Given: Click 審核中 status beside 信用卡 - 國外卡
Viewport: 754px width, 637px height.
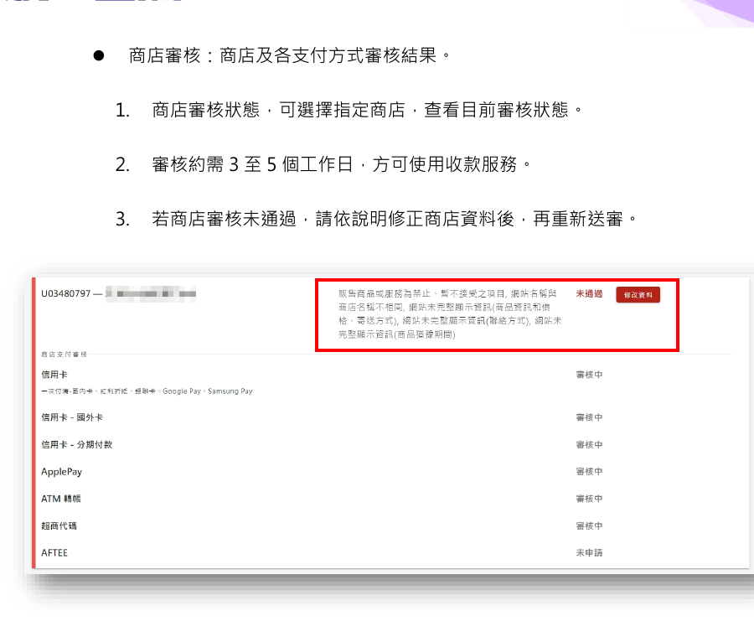Looking at the screenshot, I should click(x=589, y=417).
